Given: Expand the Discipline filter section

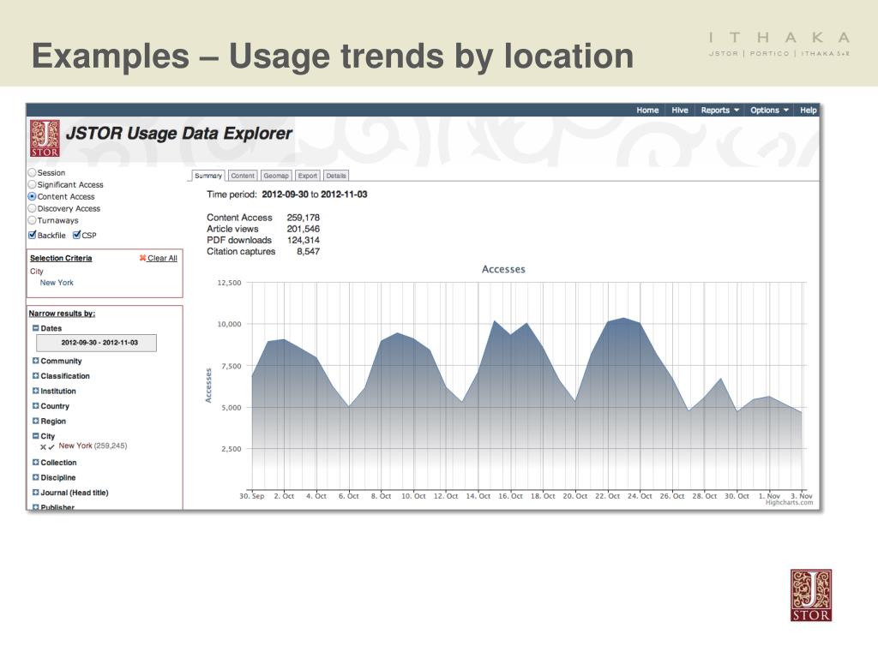Looking at the screenshot, I should [x=36, y=478].
